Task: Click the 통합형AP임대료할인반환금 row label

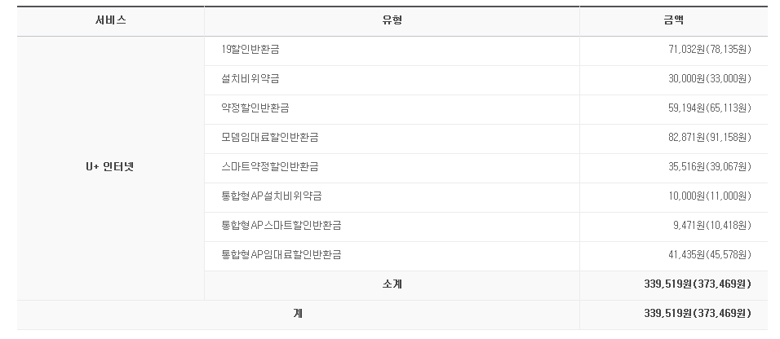Action: (x=281, y=254)
